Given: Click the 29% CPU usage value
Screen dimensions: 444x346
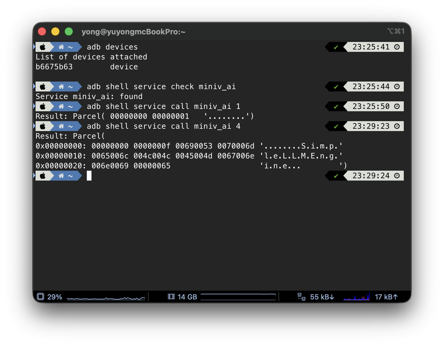Looking at the screenshot, I should [x=54, y=297].
